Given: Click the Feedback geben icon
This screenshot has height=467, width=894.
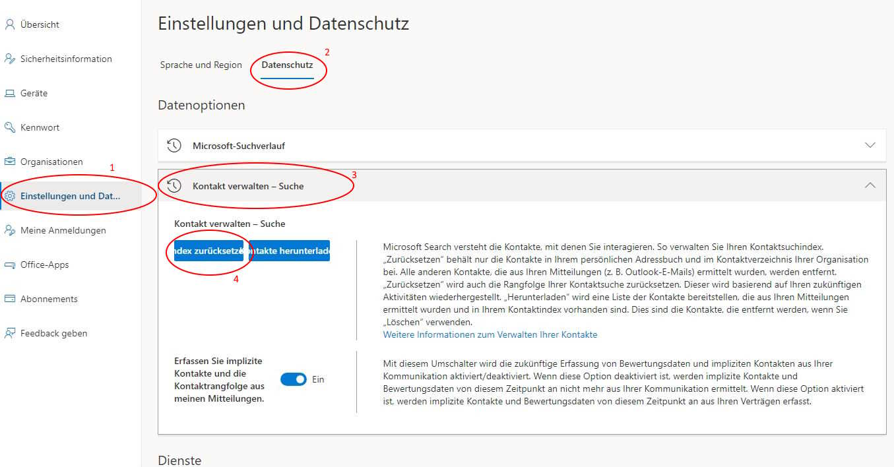Looking at the screenshot, I should 9,333.
